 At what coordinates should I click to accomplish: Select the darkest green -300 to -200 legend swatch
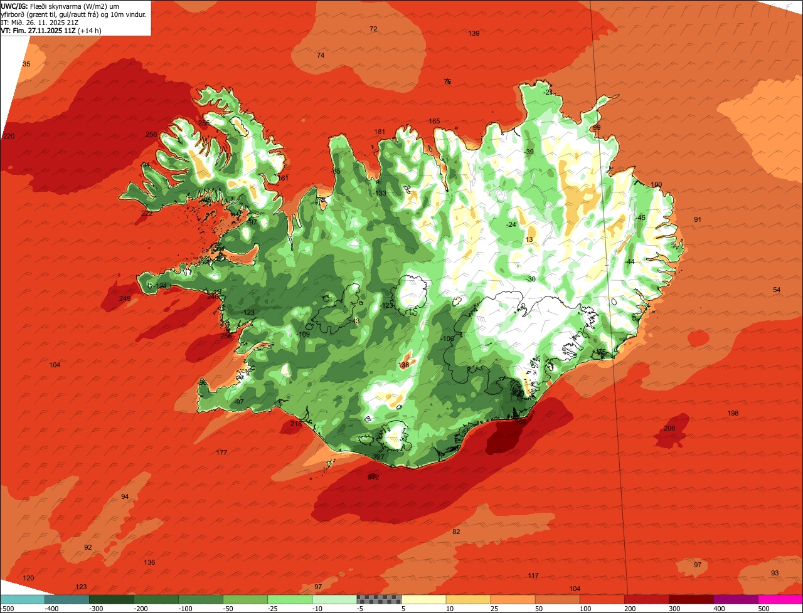click(x=112, y=599)
